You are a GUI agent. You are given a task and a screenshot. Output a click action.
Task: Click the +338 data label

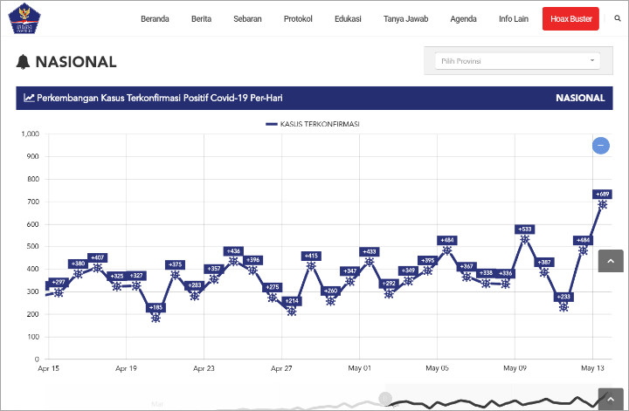click(486, 273)
